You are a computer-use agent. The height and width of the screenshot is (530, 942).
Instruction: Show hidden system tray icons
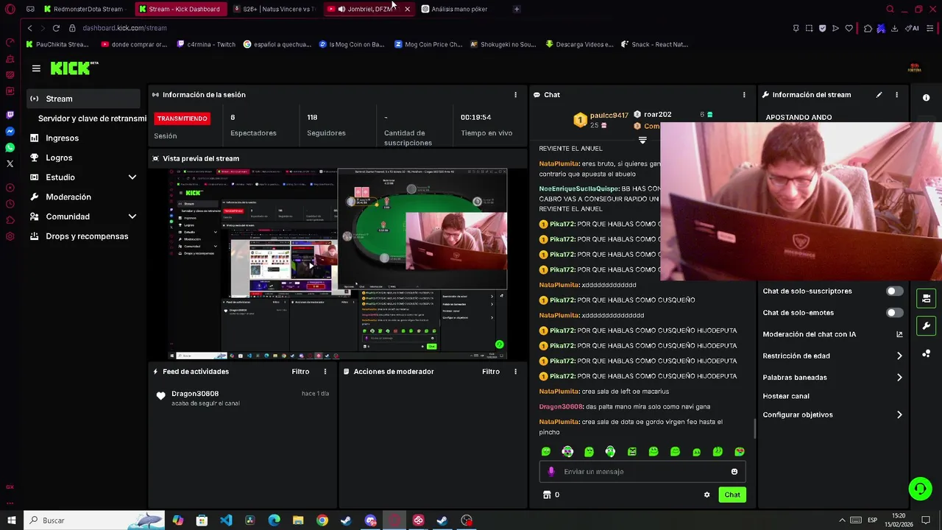point(842,520)
